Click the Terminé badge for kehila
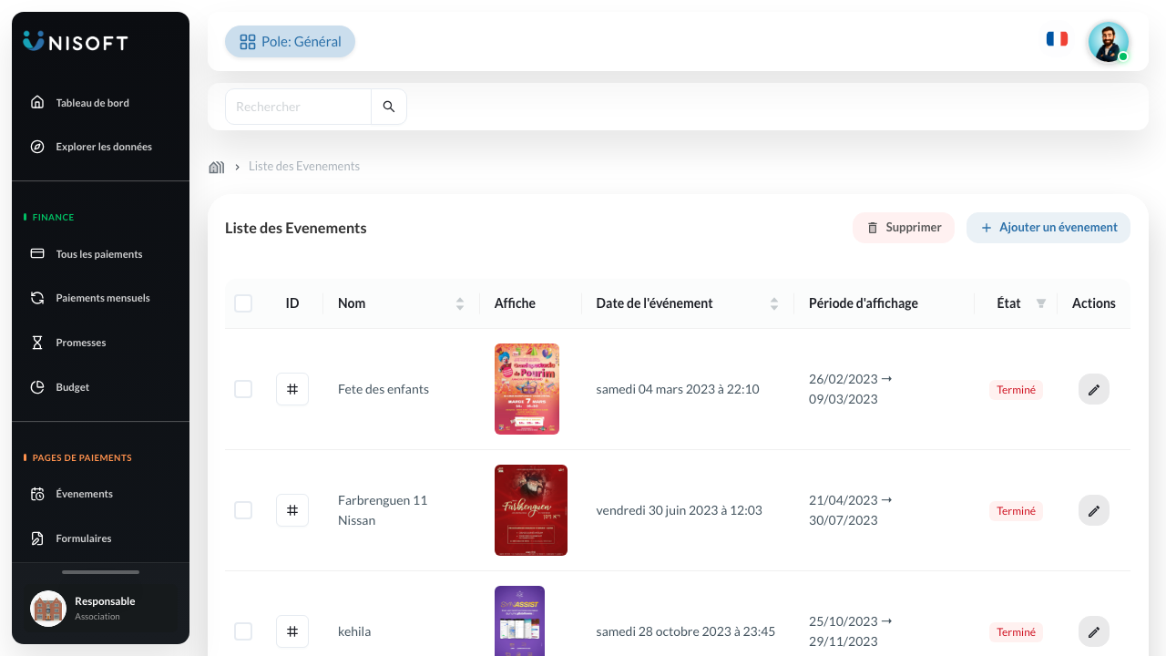 (x=1016, y=631)
